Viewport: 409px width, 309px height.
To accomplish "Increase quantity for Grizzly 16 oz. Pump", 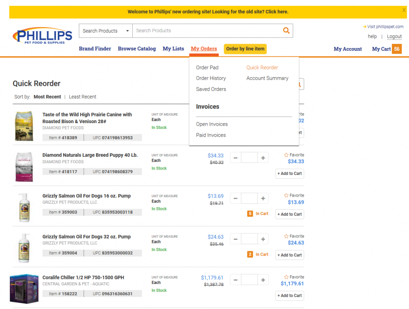I will 263,198.
